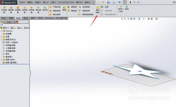Select the Freeform (自由形) tool

45,9
